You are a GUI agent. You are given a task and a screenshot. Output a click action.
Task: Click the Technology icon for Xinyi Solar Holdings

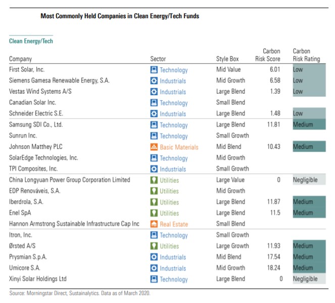pyautogui.click(x=154, y=279)
